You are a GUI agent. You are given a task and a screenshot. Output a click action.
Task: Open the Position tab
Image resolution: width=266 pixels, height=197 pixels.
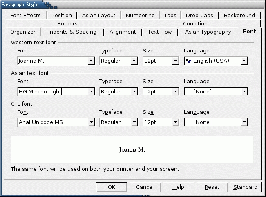tap(61, 16)
